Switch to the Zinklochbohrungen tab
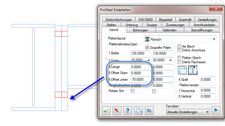The height and width of the screenshot is (126, 225). point(118,20)
